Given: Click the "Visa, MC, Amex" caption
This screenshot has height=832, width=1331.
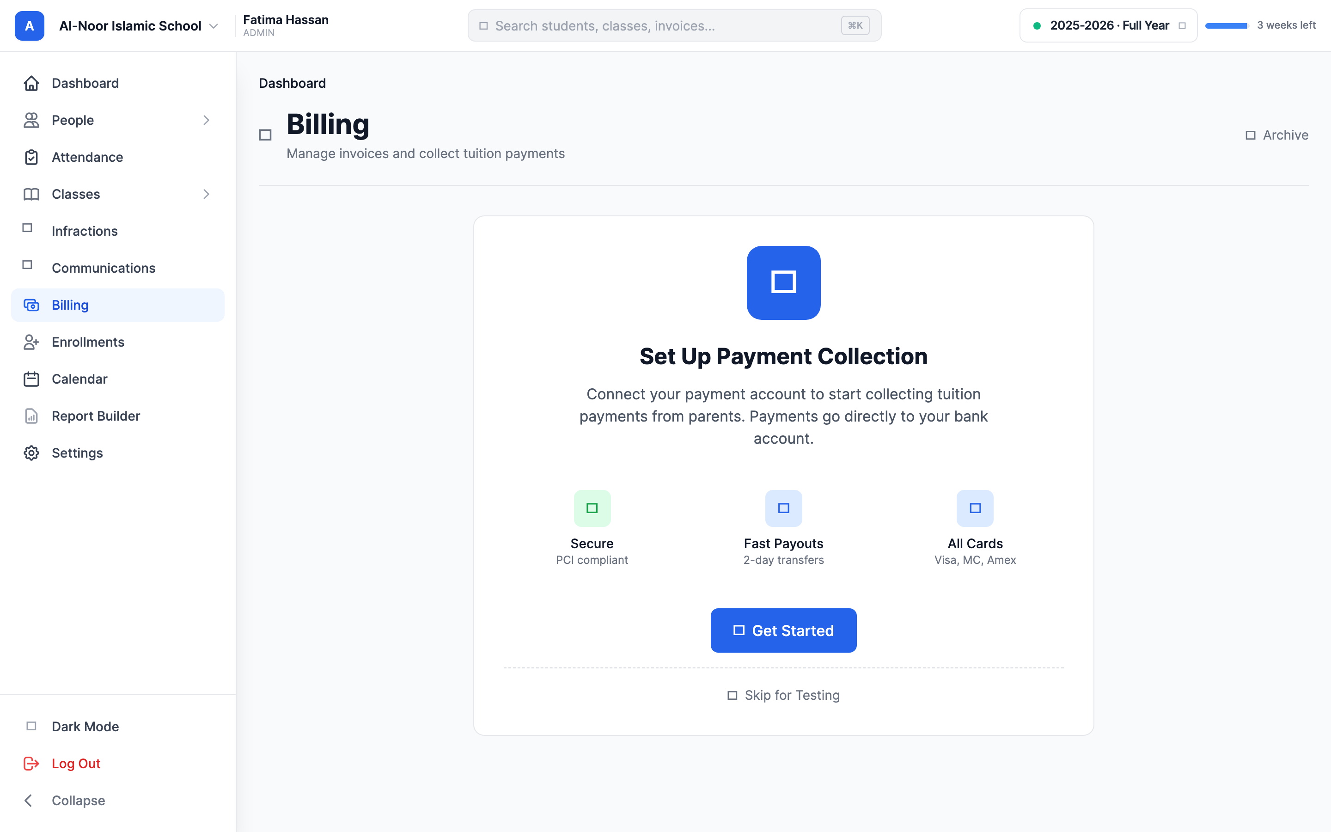Looking at the screenshot, I should pyautogui.click(x=975, y=560).
